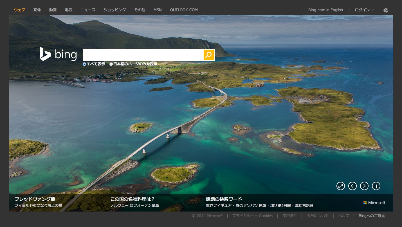Click the フレッドヴァング橋 caption
402x227 pixels.
(x=35, y=199)
